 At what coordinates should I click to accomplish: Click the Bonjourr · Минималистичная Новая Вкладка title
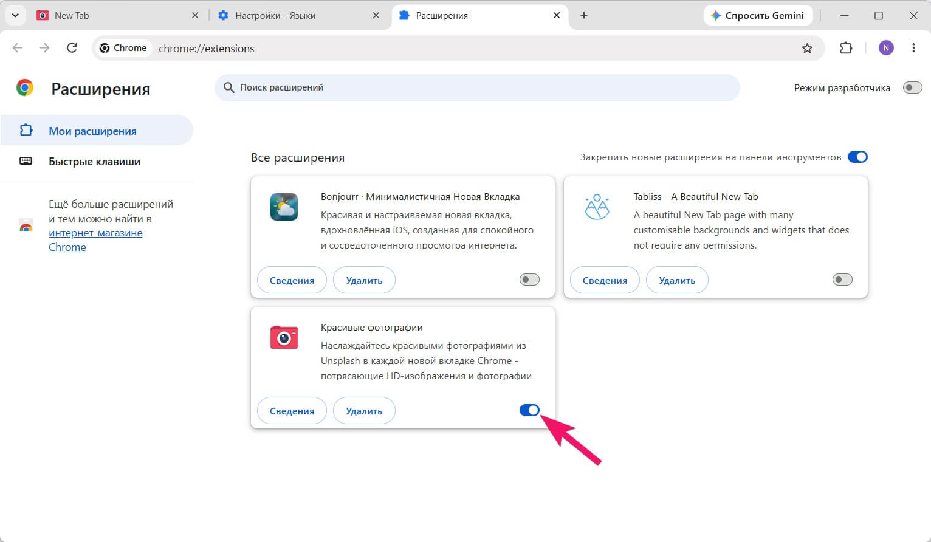pos(421,196)
